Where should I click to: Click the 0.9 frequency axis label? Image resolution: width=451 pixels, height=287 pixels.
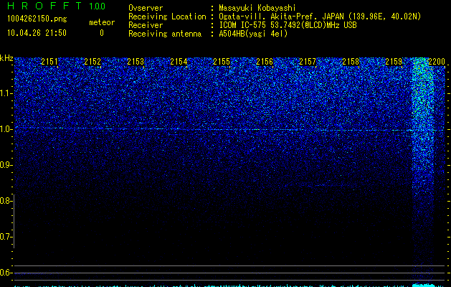click(x=6, y=165)
